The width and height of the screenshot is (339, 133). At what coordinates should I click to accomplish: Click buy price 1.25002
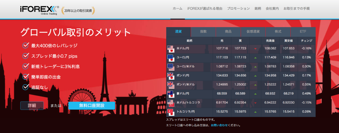coord(240,85)
